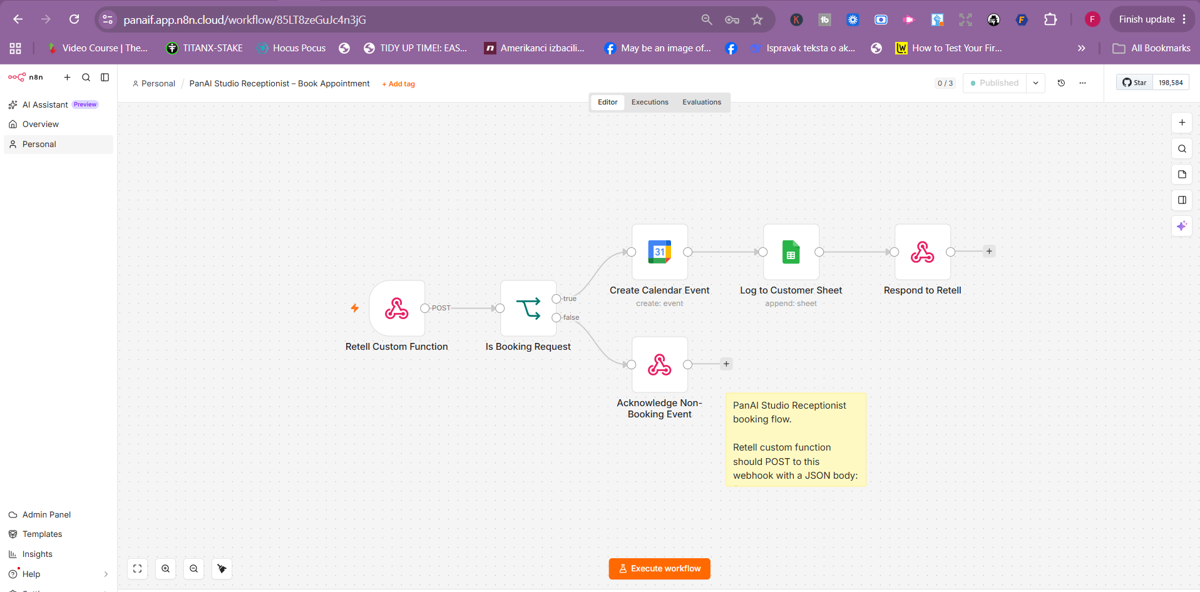Click the tidy up workflow icon
Image resolution: width=1200 pixels, height=592 pixels.
222,569
